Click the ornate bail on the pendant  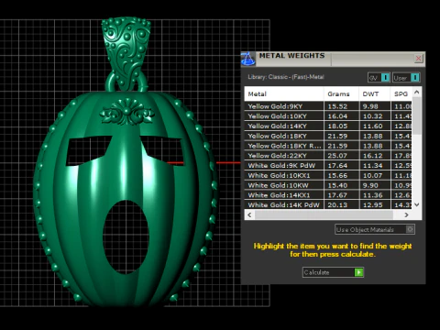[126, 53]
